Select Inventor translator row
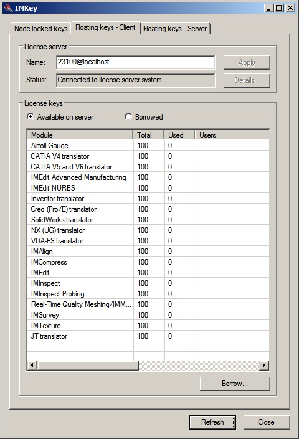 [x=148, y=199]
